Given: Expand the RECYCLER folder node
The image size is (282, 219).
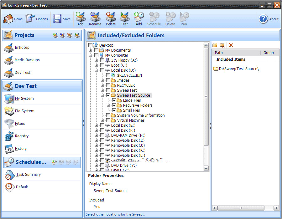Looking at the screenshot, I should pyautogui.click(x=102, y=85).
